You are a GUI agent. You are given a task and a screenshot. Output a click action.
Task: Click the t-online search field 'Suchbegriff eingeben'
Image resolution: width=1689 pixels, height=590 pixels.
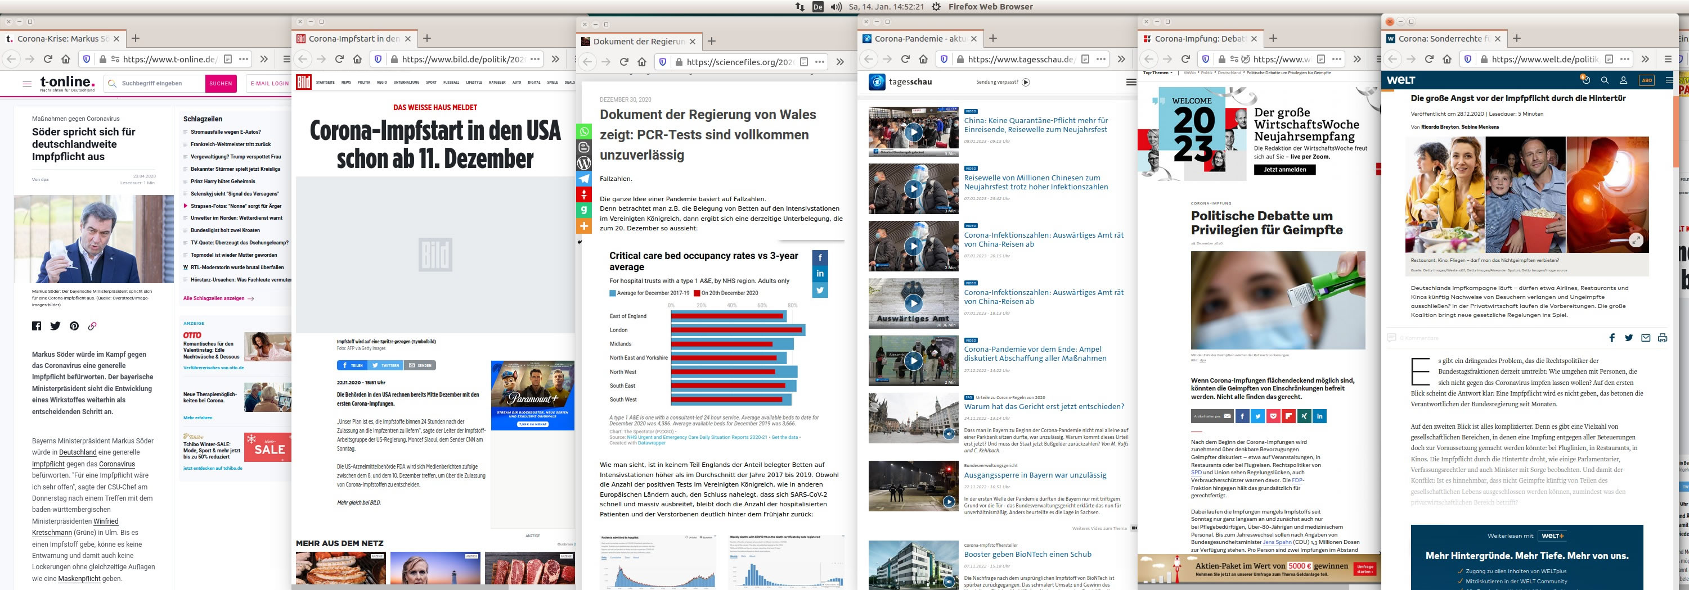point(154,84)
